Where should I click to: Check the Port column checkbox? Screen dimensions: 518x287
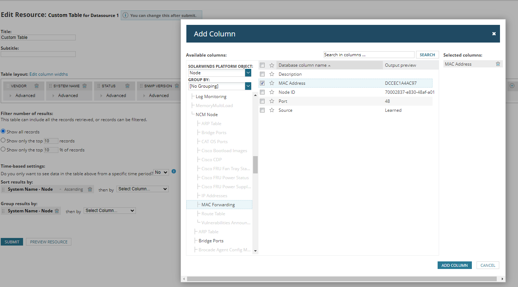click(x=262, y=101)
